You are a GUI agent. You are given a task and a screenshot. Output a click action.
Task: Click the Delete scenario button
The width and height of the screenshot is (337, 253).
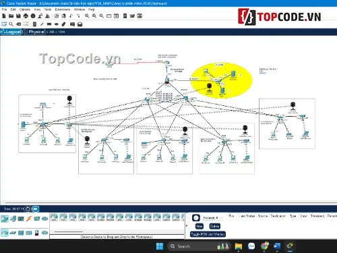pos(214,227)
